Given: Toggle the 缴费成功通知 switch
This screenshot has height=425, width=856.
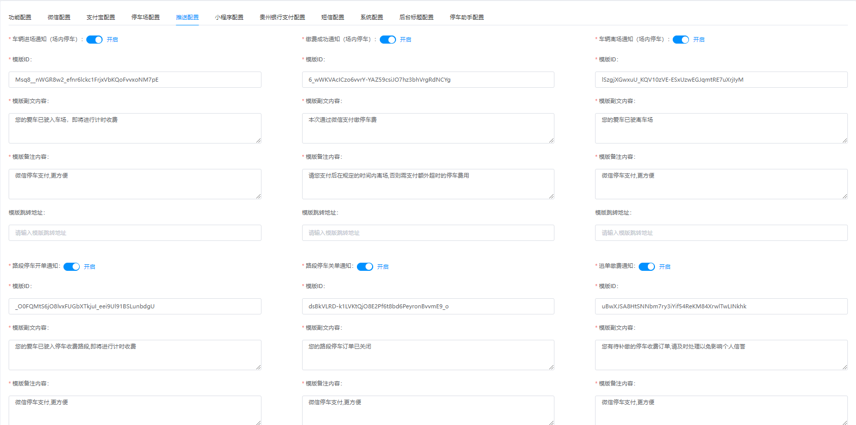Looking at the screenshot, I should click(387, 40).
